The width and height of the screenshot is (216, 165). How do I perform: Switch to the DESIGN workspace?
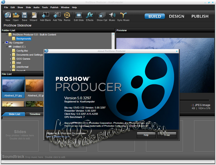pyautogui.click(x=177, y=16)
